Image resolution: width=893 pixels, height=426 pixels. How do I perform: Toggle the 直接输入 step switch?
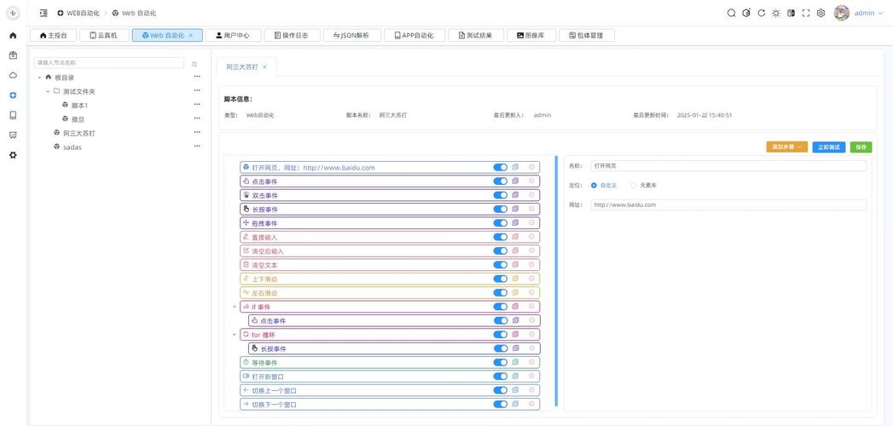500,237
